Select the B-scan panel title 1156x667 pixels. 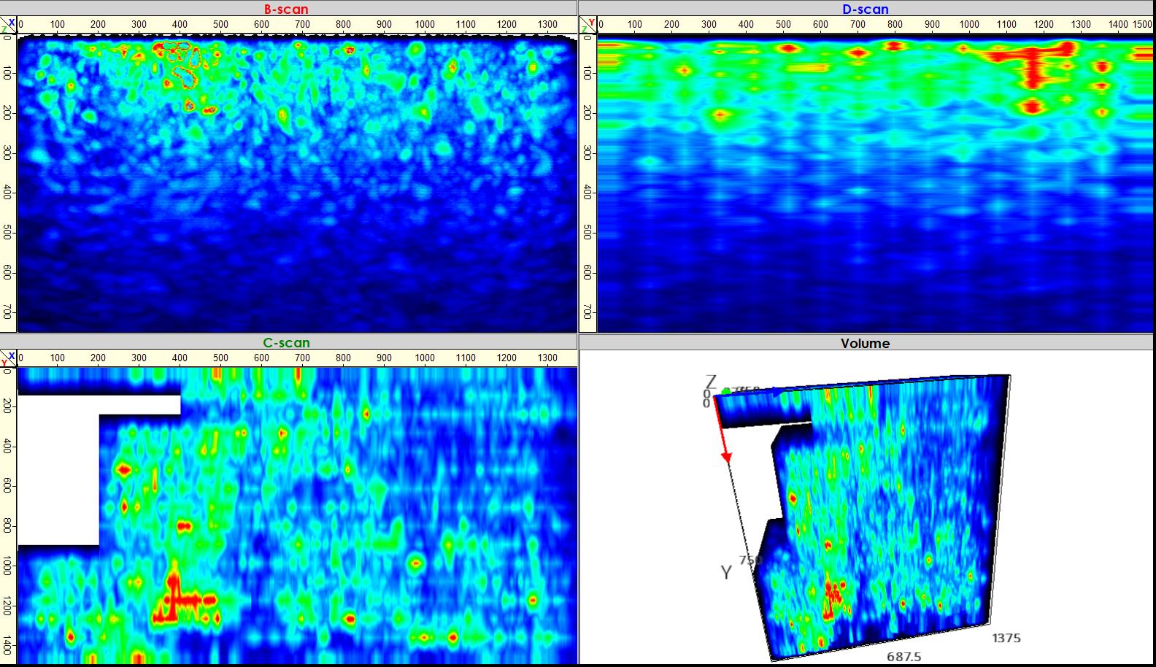pos(286,9)
